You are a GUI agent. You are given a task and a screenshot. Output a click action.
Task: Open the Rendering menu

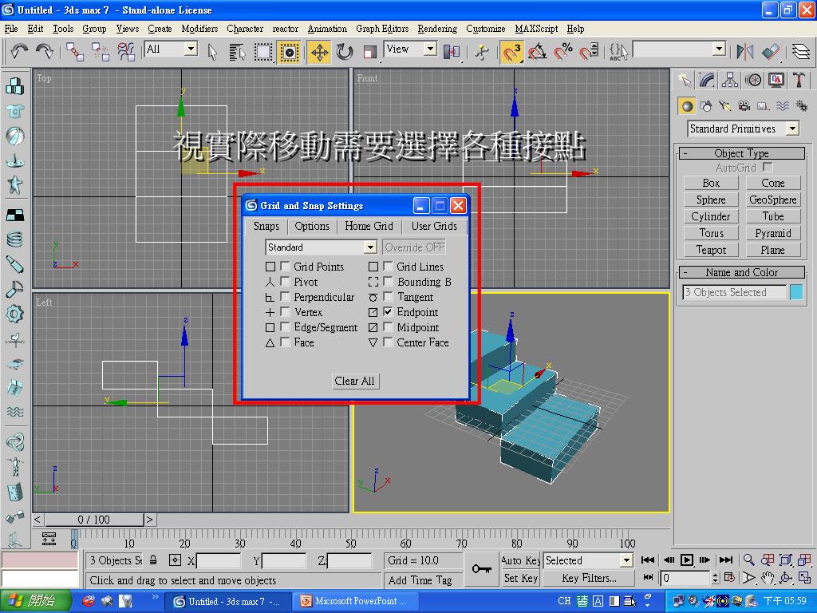[437, 29]
